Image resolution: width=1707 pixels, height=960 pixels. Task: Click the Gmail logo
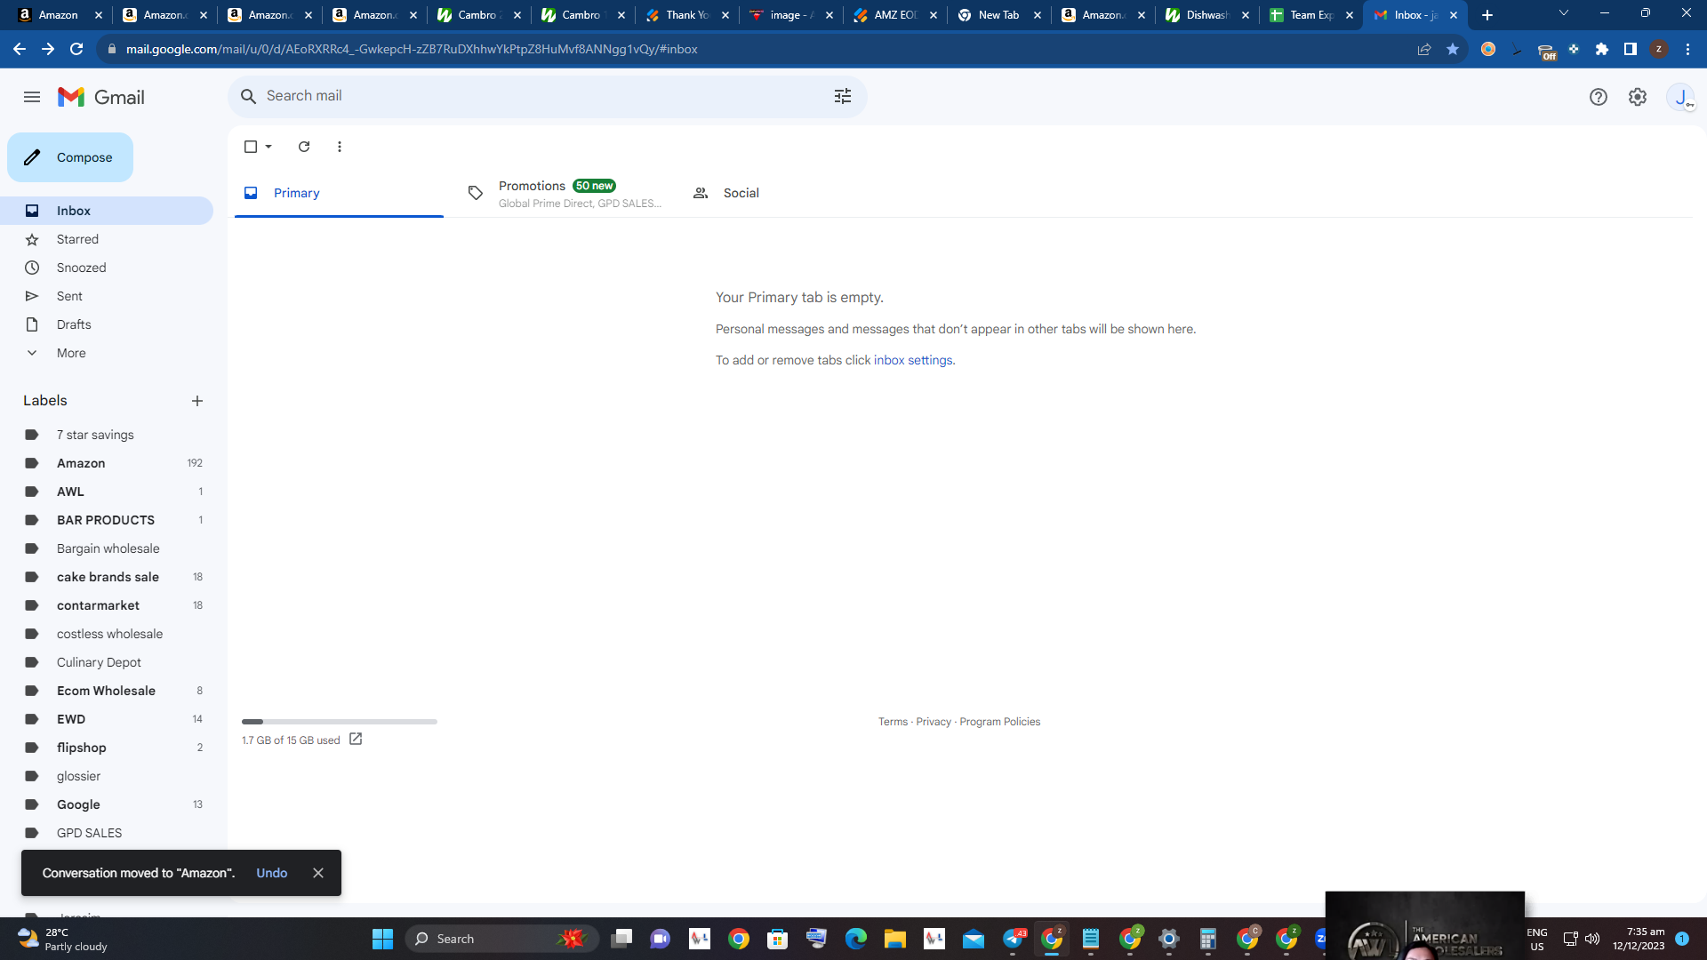click(x=101, y=97)
